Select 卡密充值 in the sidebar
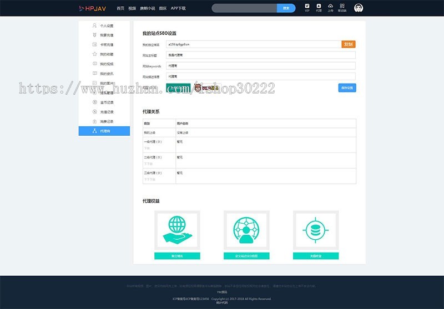 pos(104,45)
